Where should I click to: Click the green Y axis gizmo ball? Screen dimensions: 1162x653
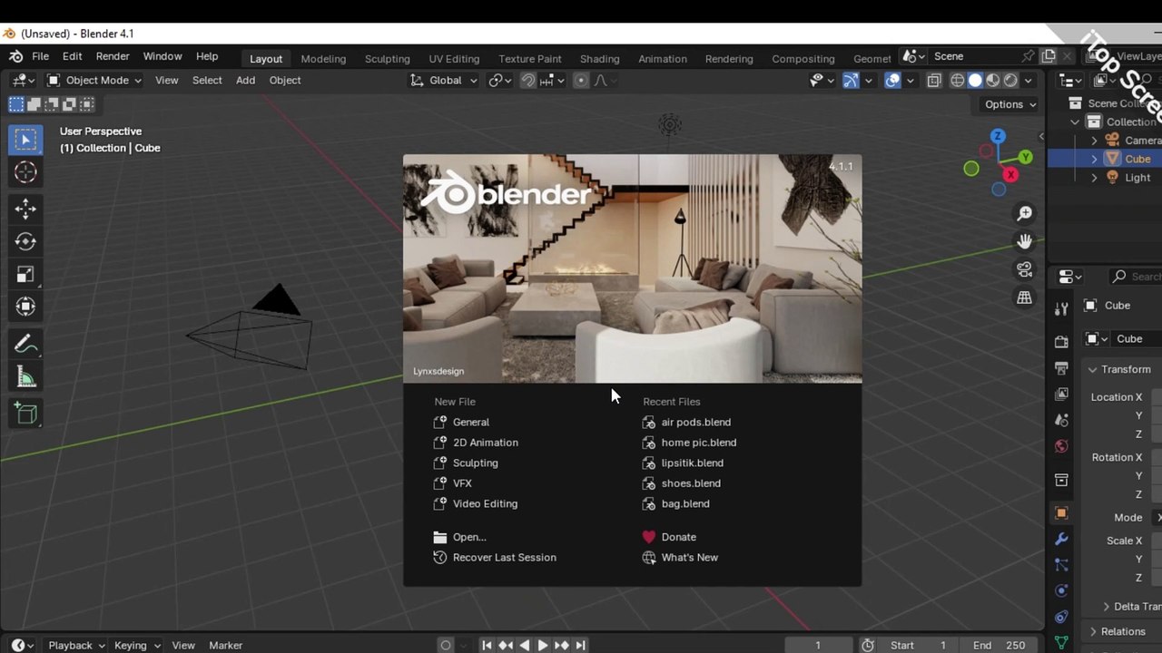[1025, 157]
